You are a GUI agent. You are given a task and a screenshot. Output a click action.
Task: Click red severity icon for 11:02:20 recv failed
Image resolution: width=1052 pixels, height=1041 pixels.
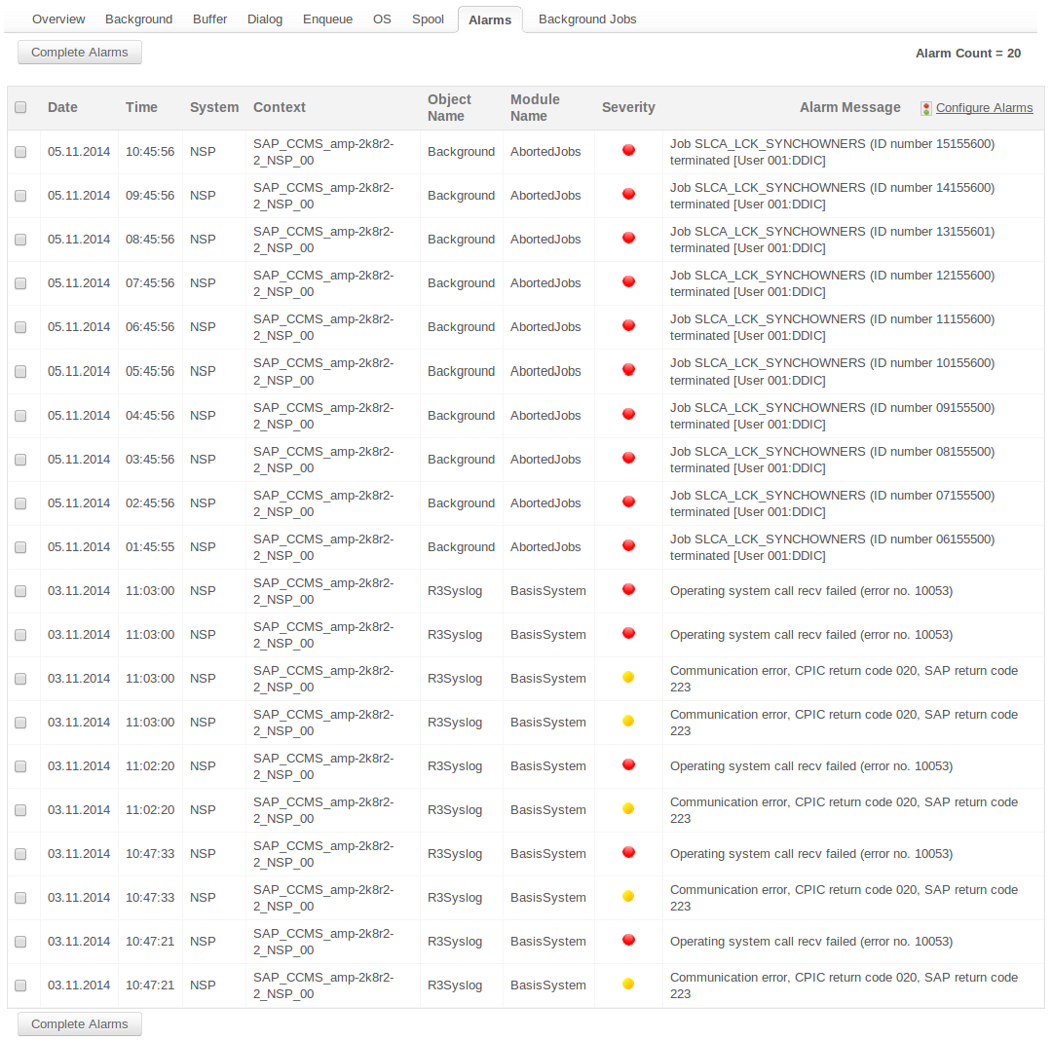pos(628,764)
